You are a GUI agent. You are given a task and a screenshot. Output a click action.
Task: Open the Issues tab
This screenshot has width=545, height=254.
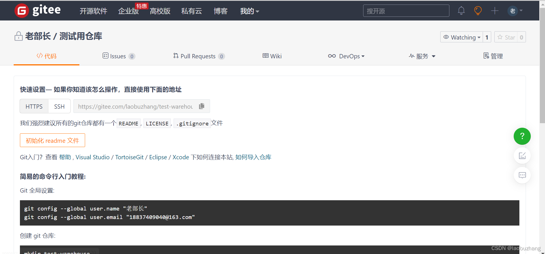119,56
